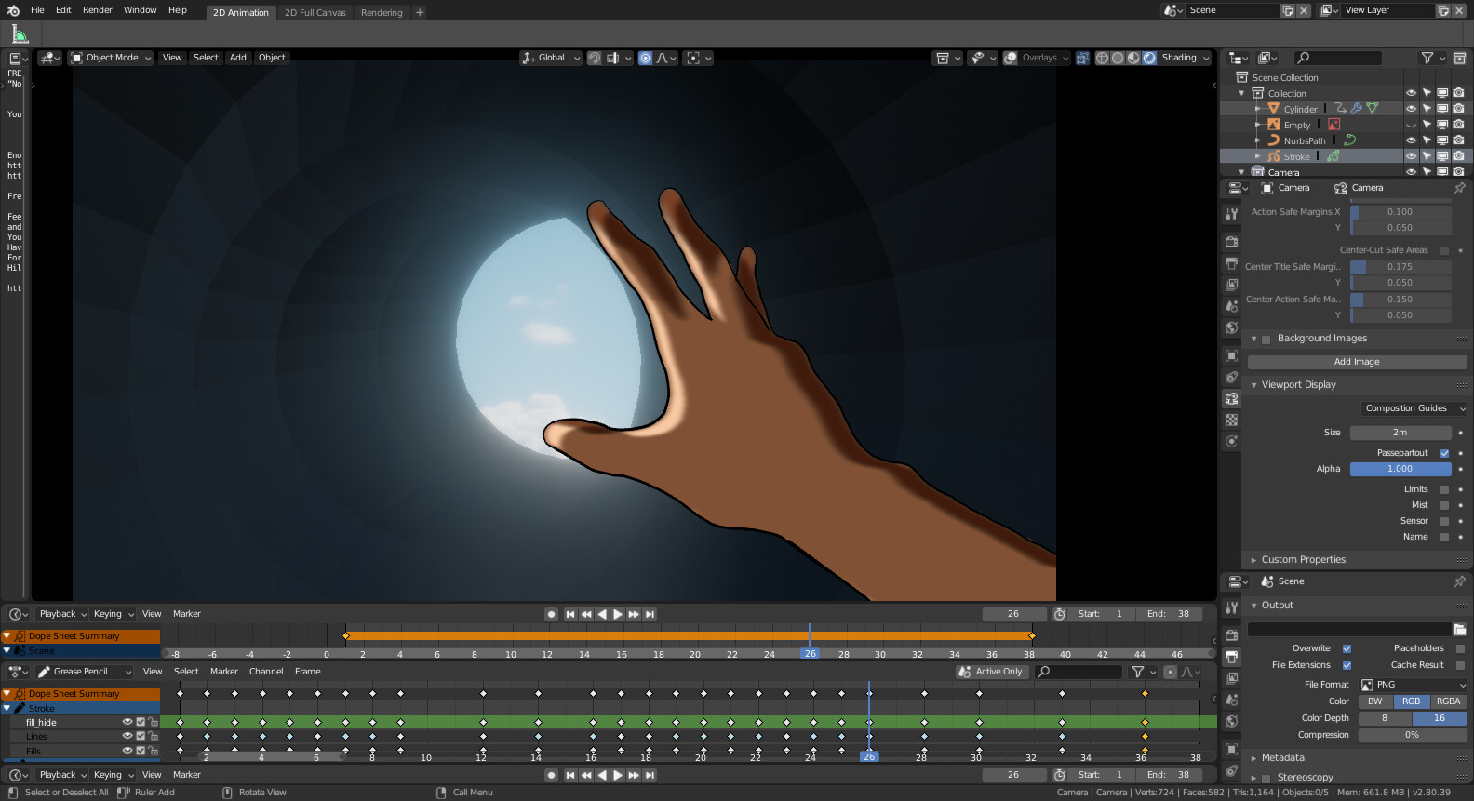Open Grease Pencil mode dropdown in Dope Sheet
The width and height of the screenshot is (1474, 801).
coord(85,672)
